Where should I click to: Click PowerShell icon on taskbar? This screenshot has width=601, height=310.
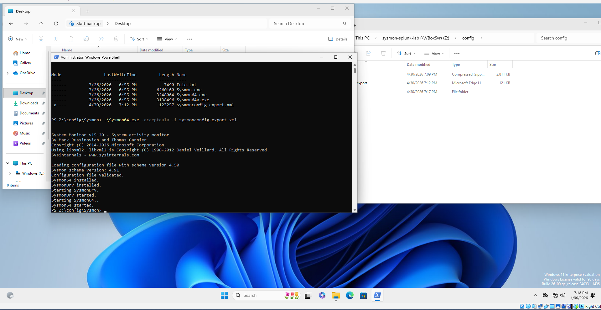tap(377, 295)
